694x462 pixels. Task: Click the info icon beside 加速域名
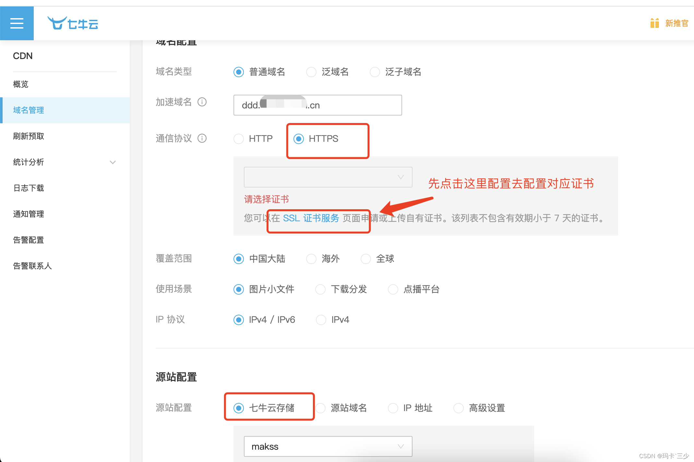[202, 102]
